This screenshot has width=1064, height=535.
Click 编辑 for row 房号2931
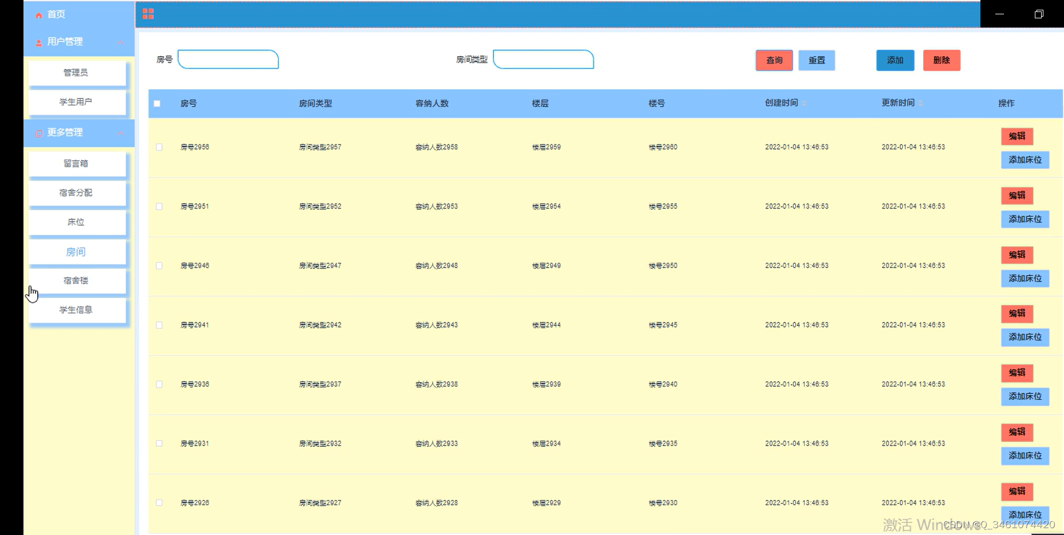(1017, 432)
